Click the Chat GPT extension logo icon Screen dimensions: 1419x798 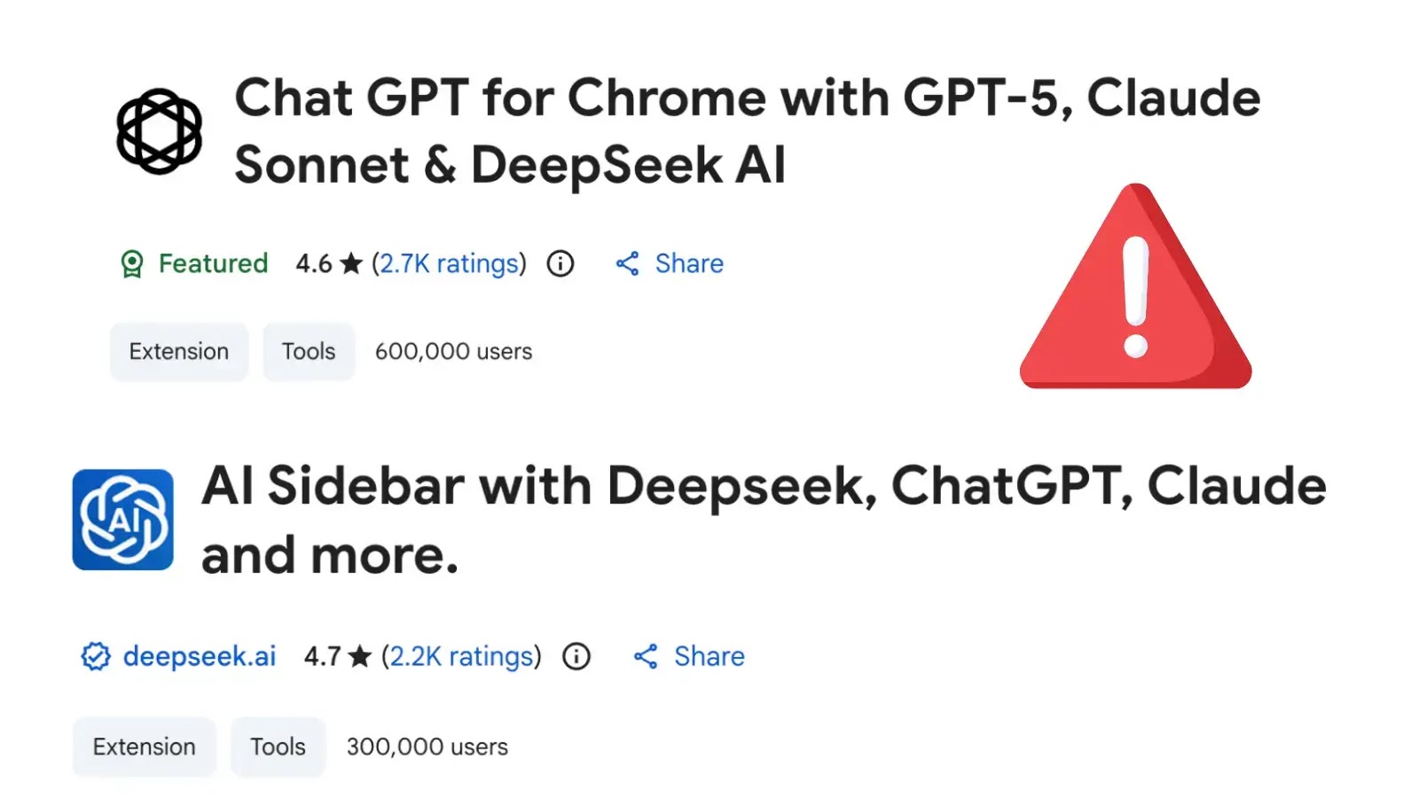[x=160, y=129]
